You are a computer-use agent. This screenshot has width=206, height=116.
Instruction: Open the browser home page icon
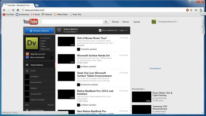[x=18, y=10]
